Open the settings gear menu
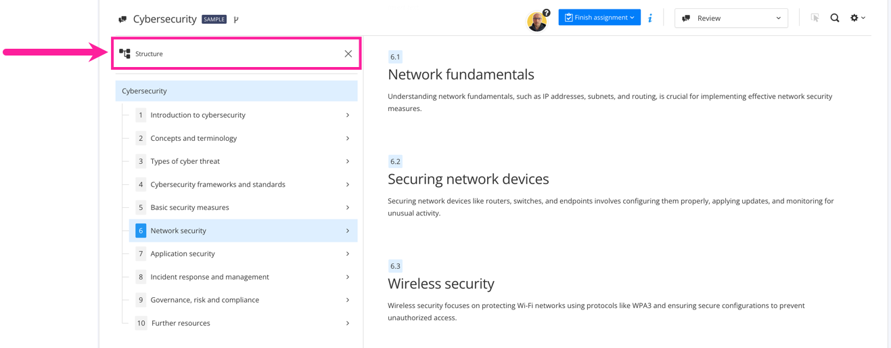Viewport: 891px width, 348px height. [857, 18]
